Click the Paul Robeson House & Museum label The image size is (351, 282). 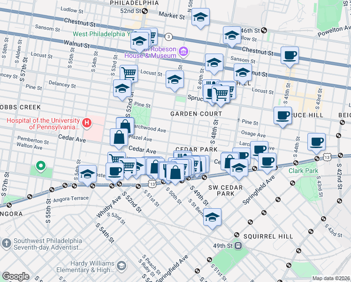click(x=151, y=52)
